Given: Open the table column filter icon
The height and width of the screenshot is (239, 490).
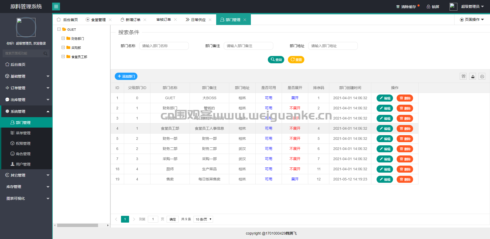Looking at the screenshot, I should 463,76.
